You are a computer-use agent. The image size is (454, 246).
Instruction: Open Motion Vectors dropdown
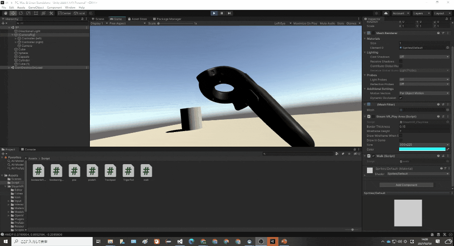(424, 93)
